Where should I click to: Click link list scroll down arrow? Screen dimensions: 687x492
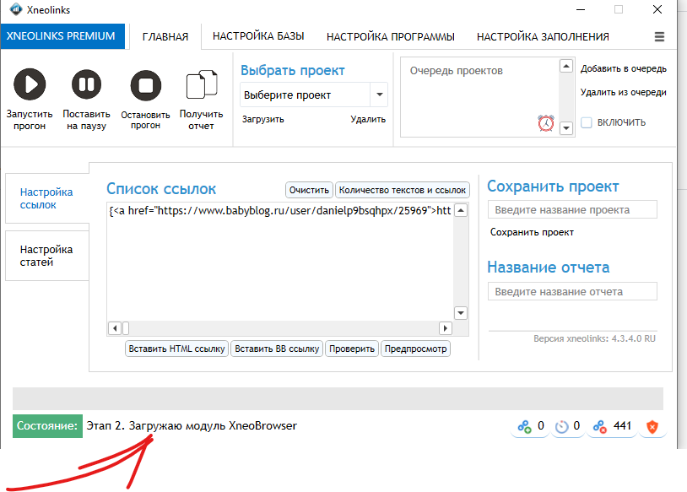click(x=461, y=313)
